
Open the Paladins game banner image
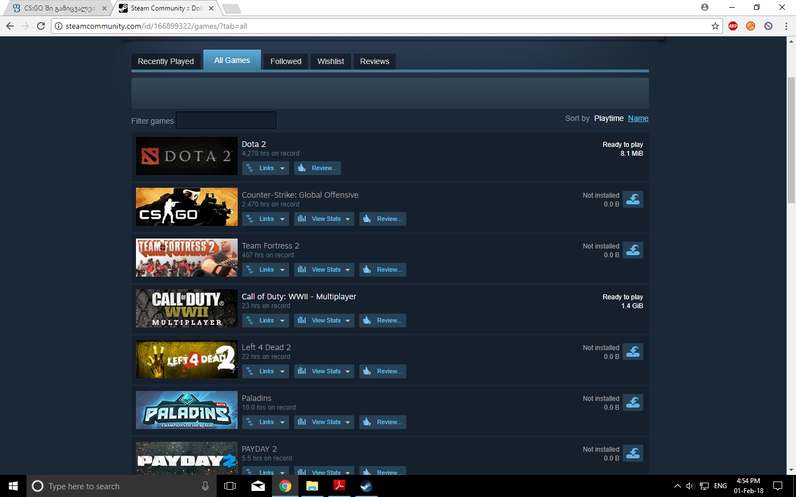pyautogui.click(x=187, y=410)
